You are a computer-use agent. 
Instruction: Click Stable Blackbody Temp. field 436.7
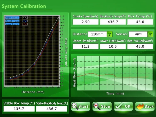52,109
